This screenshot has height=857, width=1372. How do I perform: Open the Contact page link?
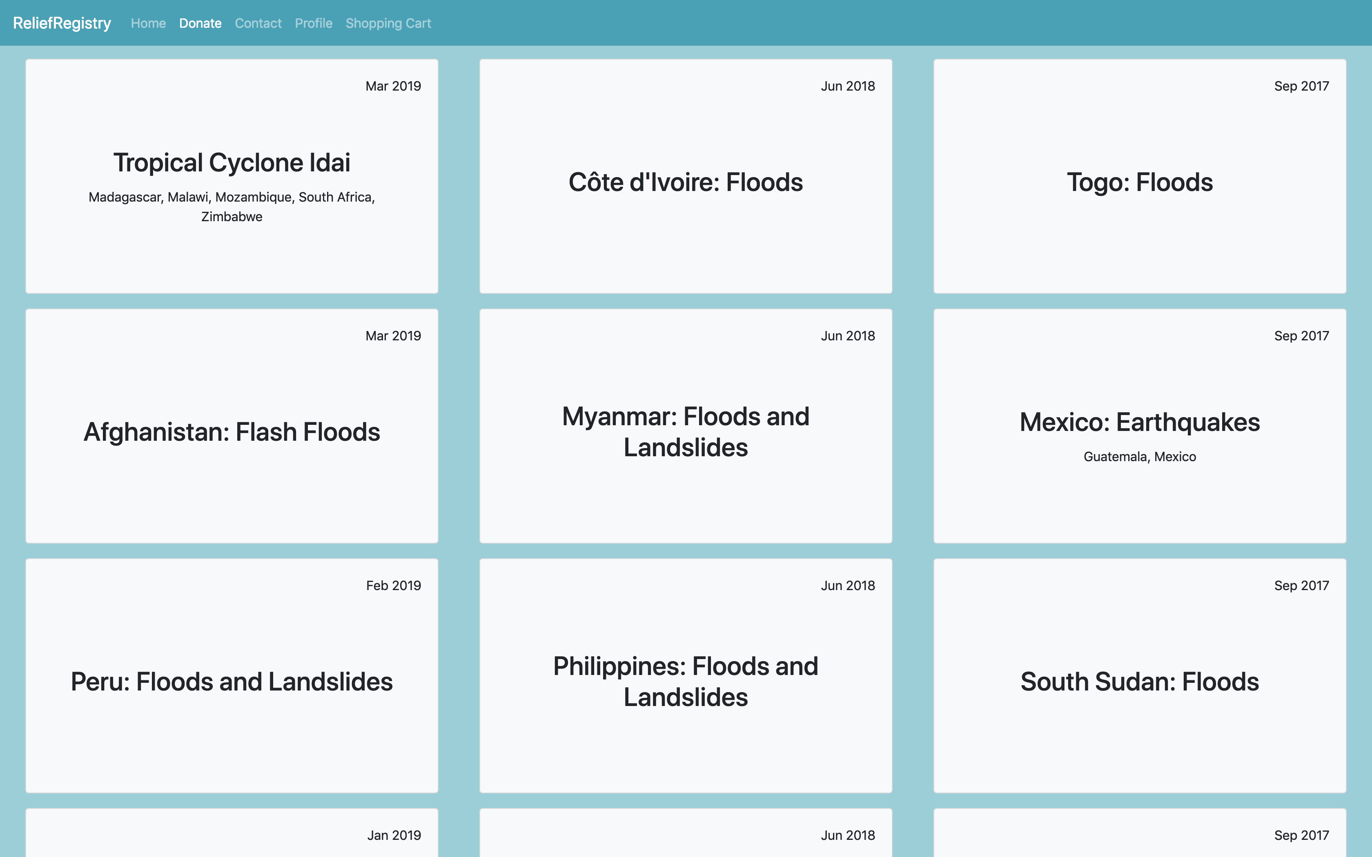pos(258,23)
